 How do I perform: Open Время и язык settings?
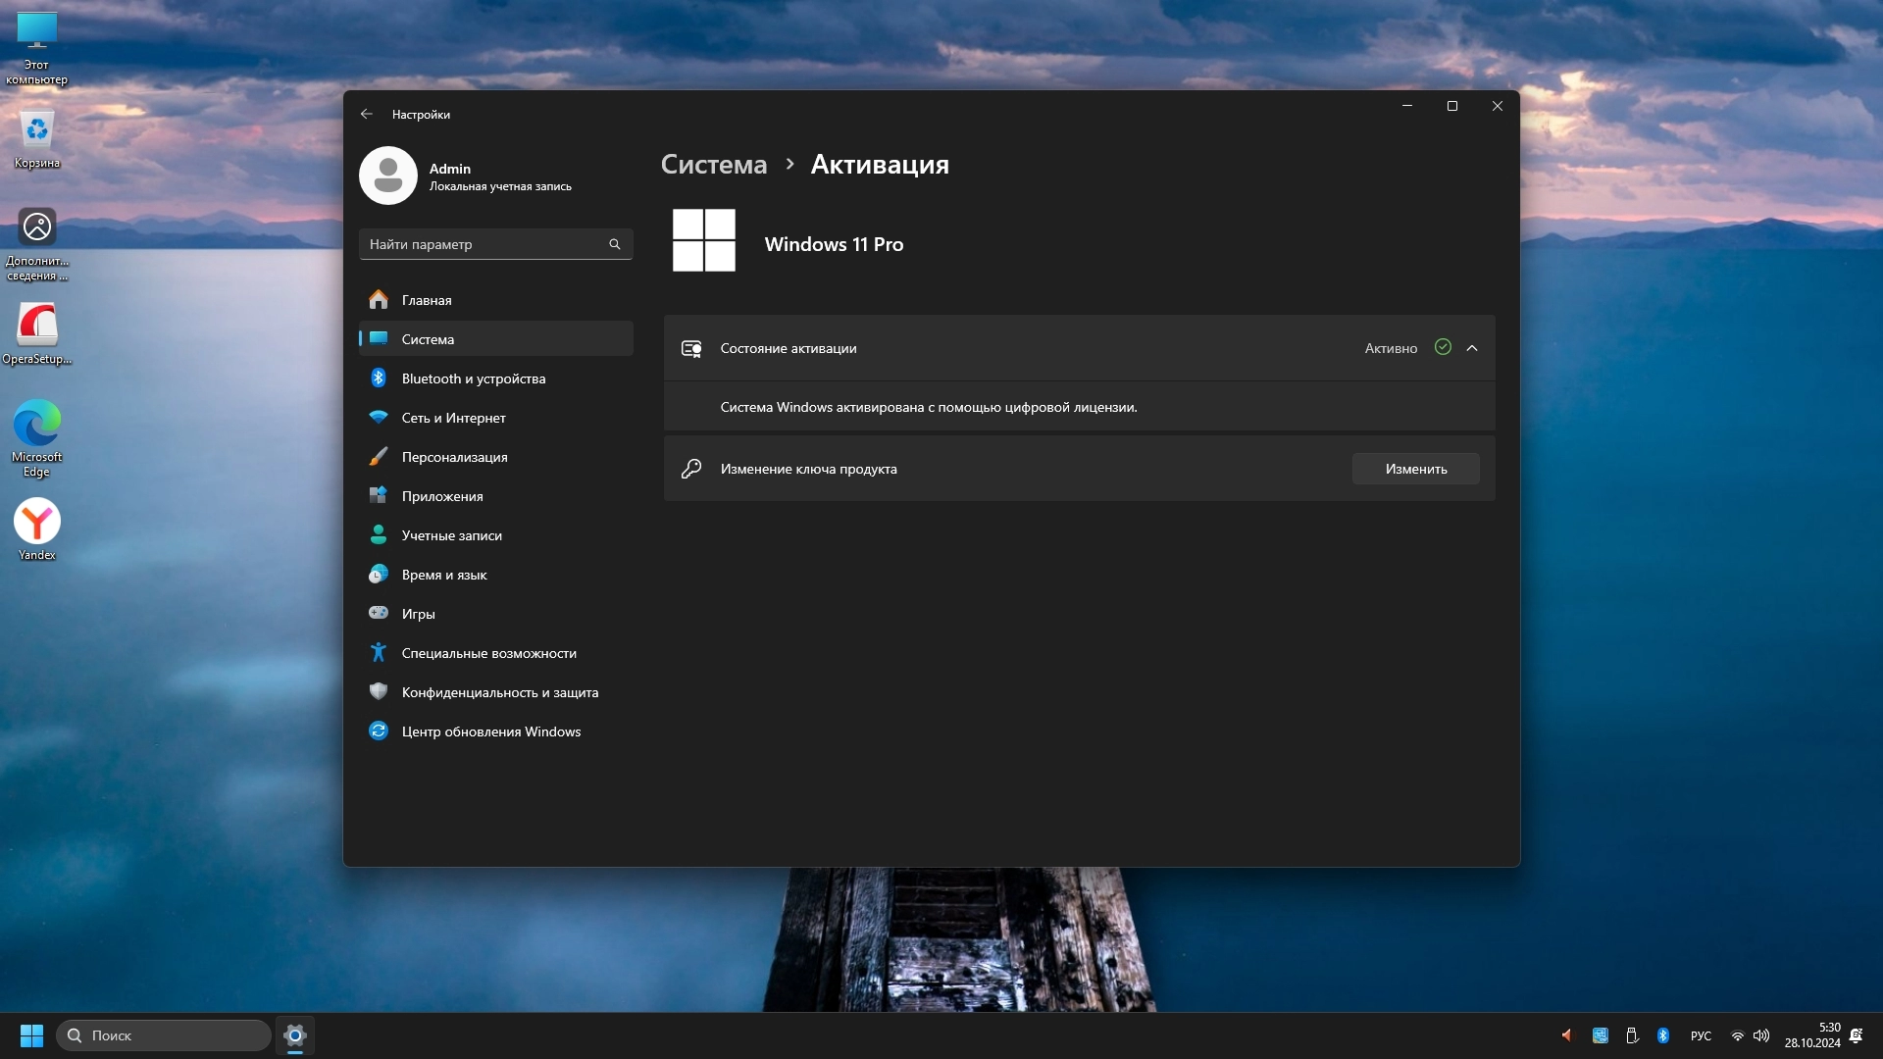[443, 575]
